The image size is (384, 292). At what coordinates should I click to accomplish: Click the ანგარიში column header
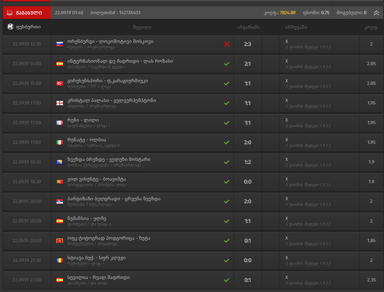point(249,27)
